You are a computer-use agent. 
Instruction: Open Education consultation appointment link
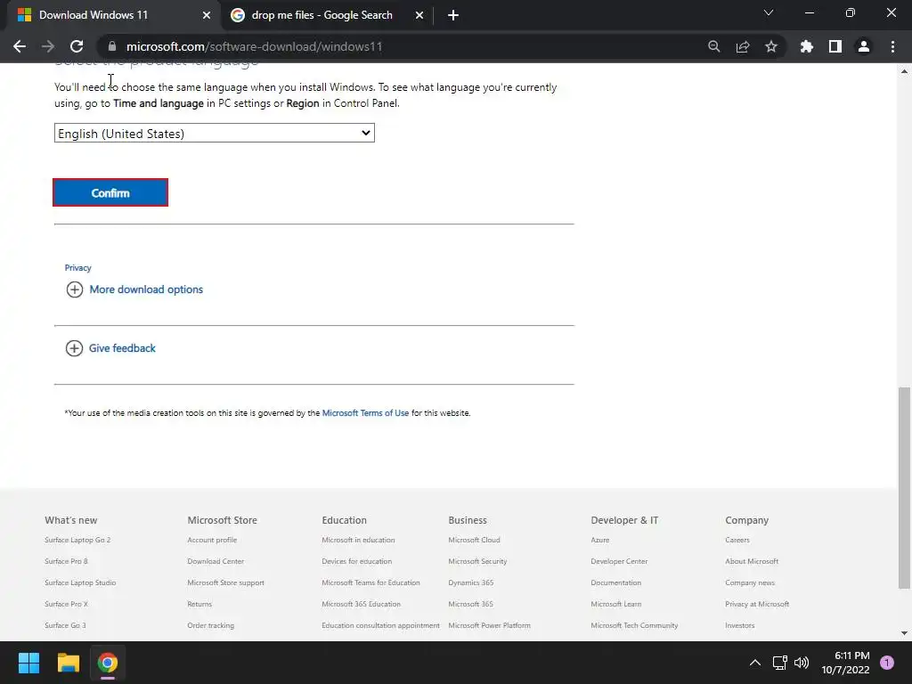380,626
